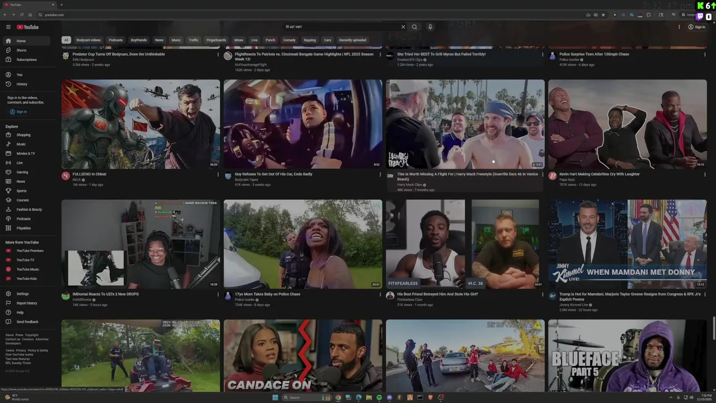
Task: Open options for Jimmy Kimmel Trump video
Action: click(x=705, y=294)
